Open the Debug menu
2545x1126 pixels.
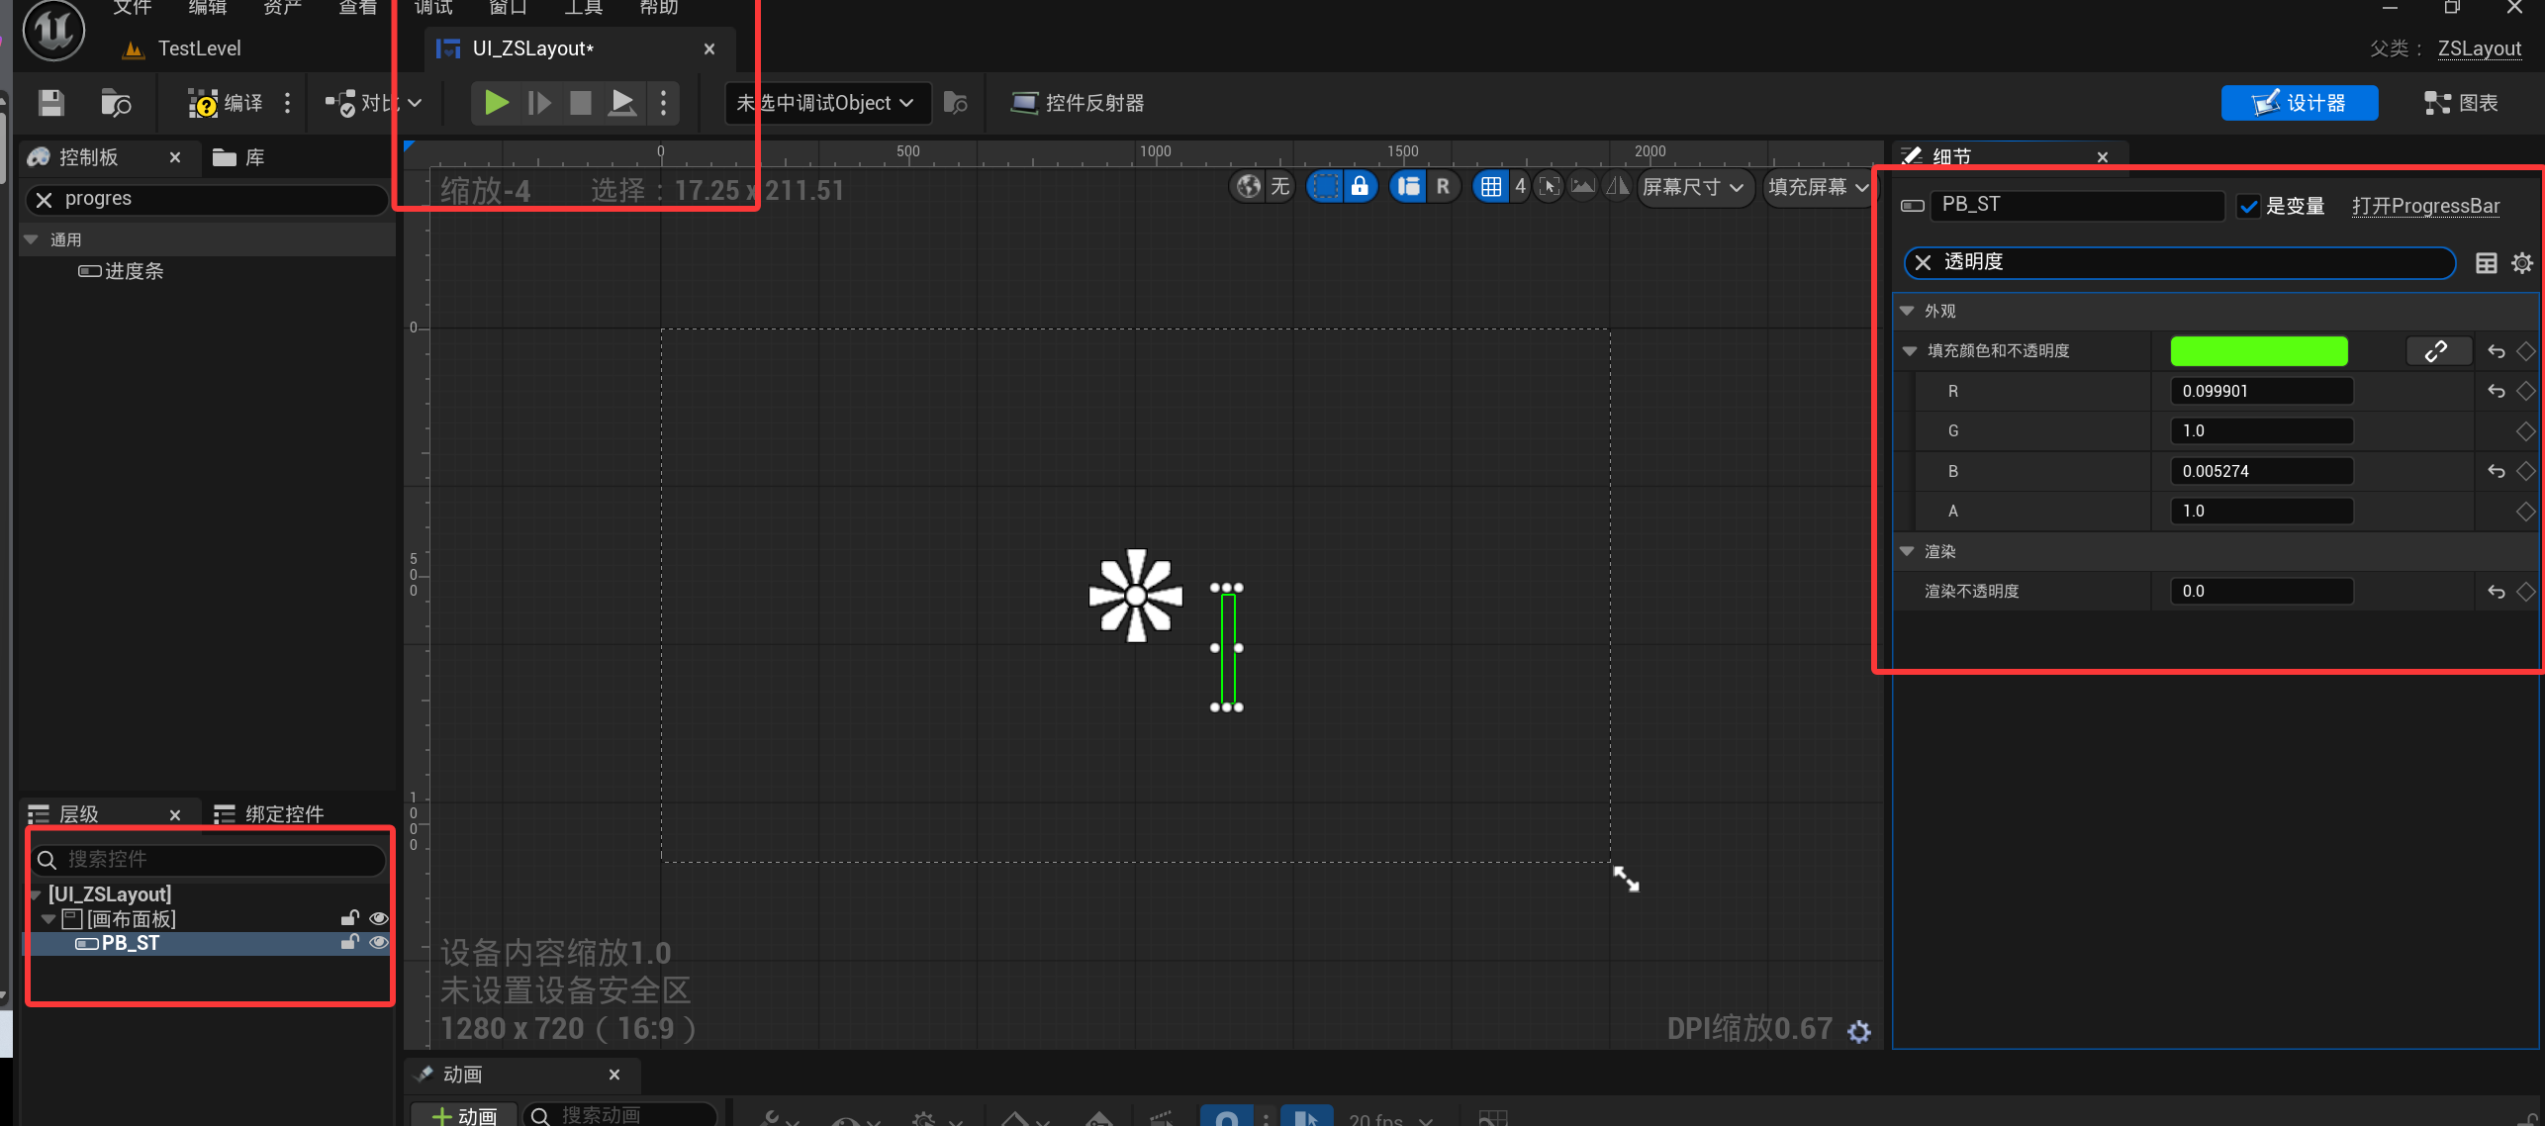pos(432,8)
